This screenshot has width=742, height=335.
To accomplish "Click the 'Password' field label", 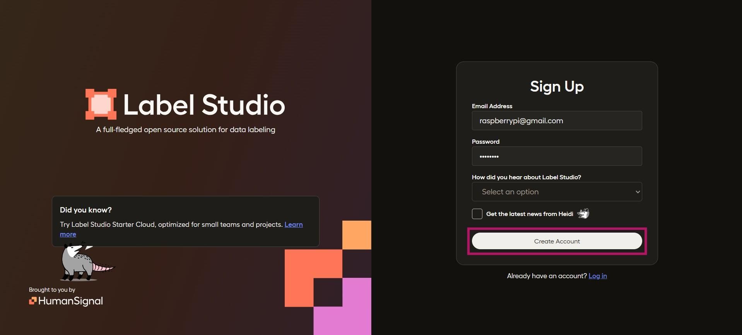I will (x=486, y=141).
